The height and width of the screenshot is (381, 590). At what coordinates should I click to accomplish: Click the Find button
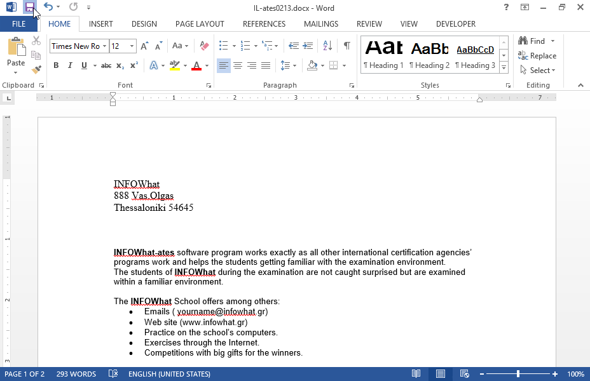[532, 41]
